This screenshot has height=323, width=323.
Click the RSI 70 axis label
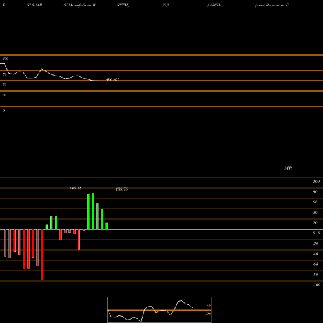(x=5, y=74)
